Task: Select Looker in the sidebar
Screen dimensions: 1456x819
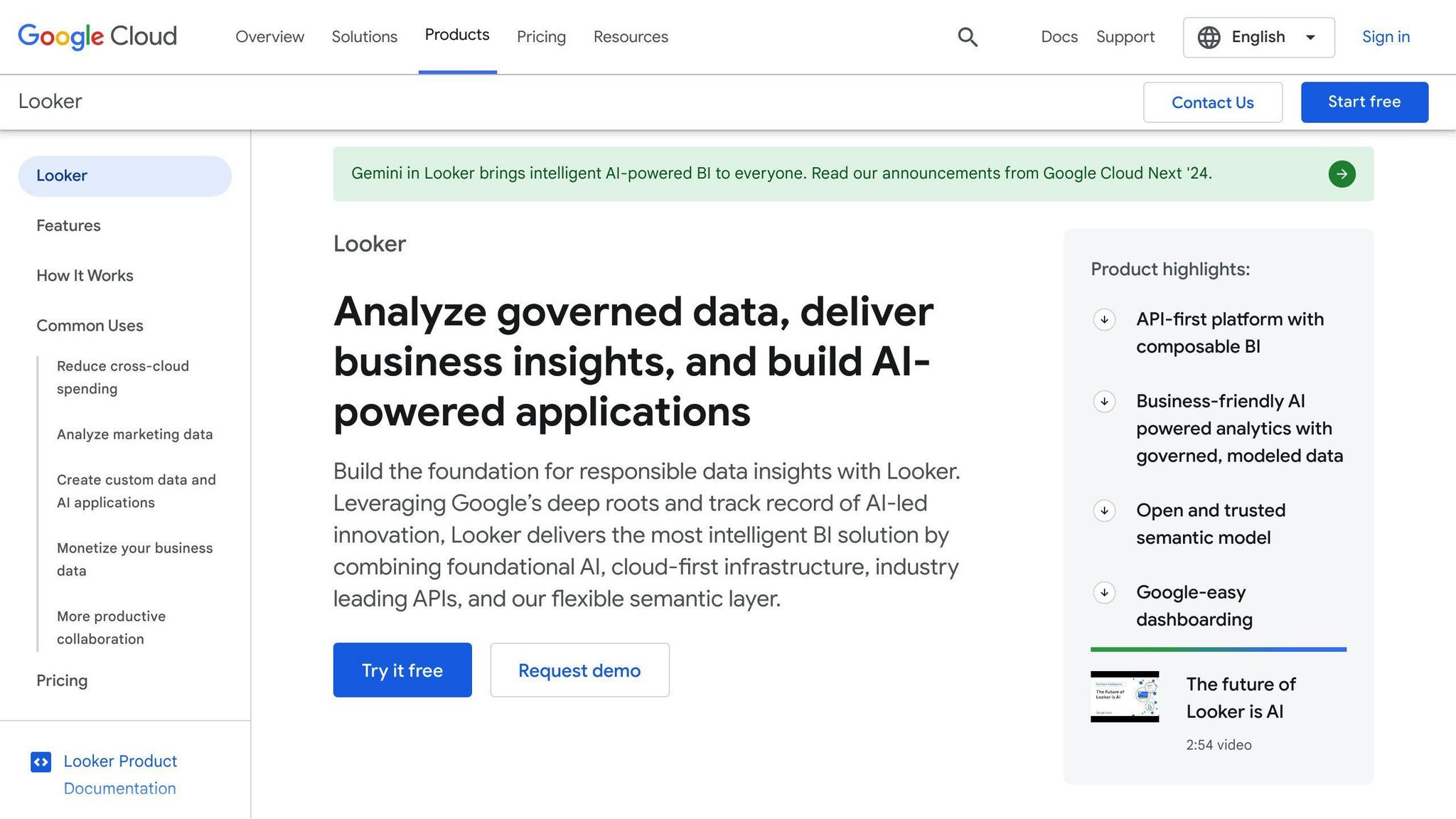Action: point(124,176)
